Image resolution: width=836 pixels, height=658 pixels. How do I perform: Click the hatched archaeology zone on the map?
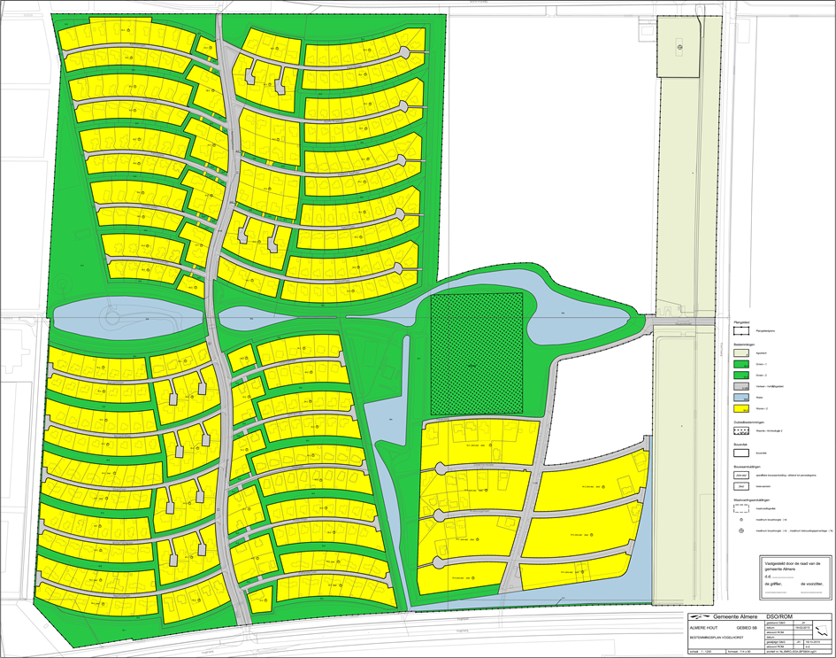click(476, 354)
